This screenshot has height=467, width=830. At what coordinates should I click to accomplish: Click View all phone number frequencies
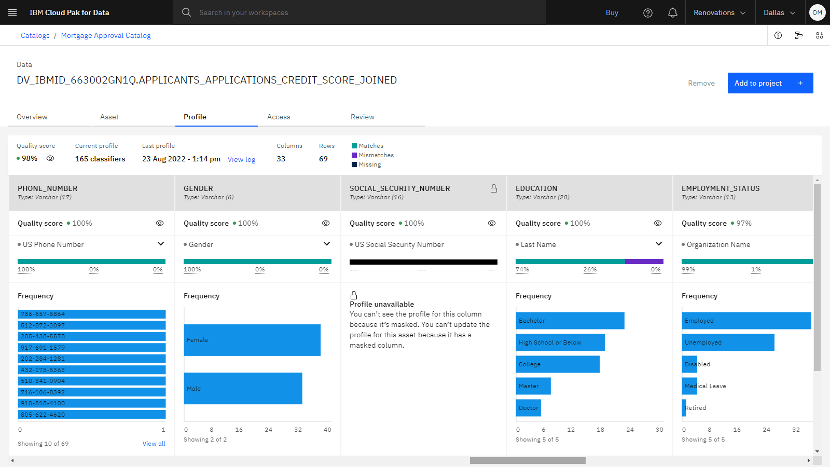154,444
